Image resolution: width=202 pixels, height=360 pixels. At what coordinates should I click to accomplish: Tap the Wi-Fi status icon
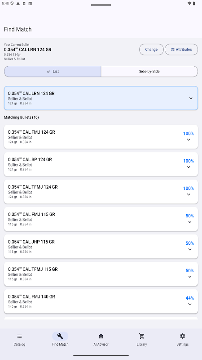coord(189,4)
